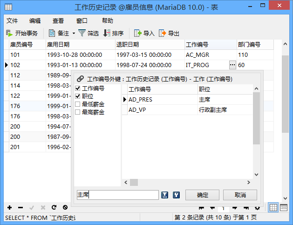This screenshot has width=293, height=225.
Task: Click the 开始事务 (Begin Transaction) toolbar icon
Action: tap(9, 33)
